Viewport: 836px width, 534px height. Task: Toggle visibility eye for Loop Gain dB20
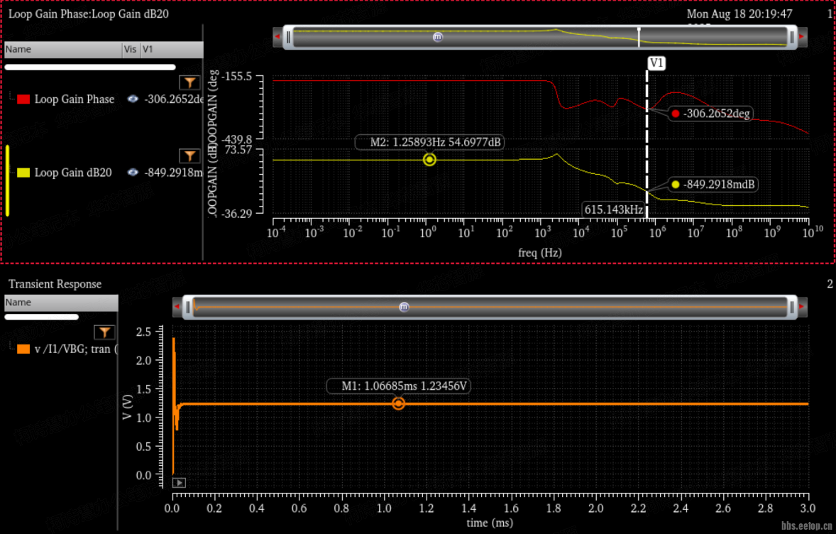coord(133,173)
